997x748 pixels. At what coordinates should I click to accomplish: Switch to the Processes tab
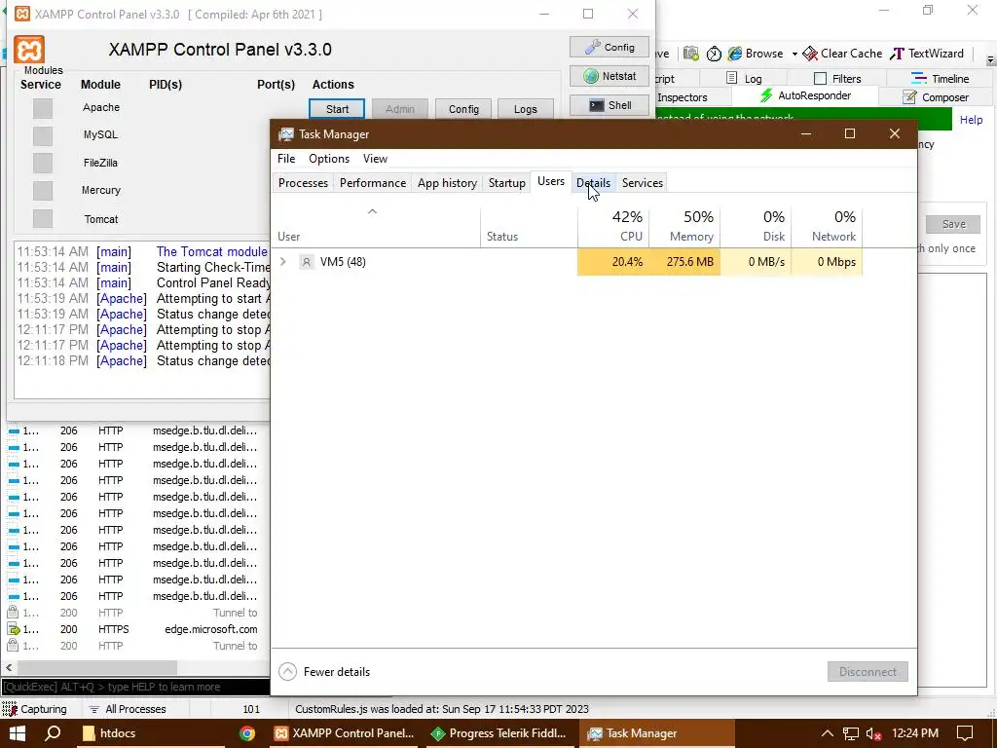(304, 182)
